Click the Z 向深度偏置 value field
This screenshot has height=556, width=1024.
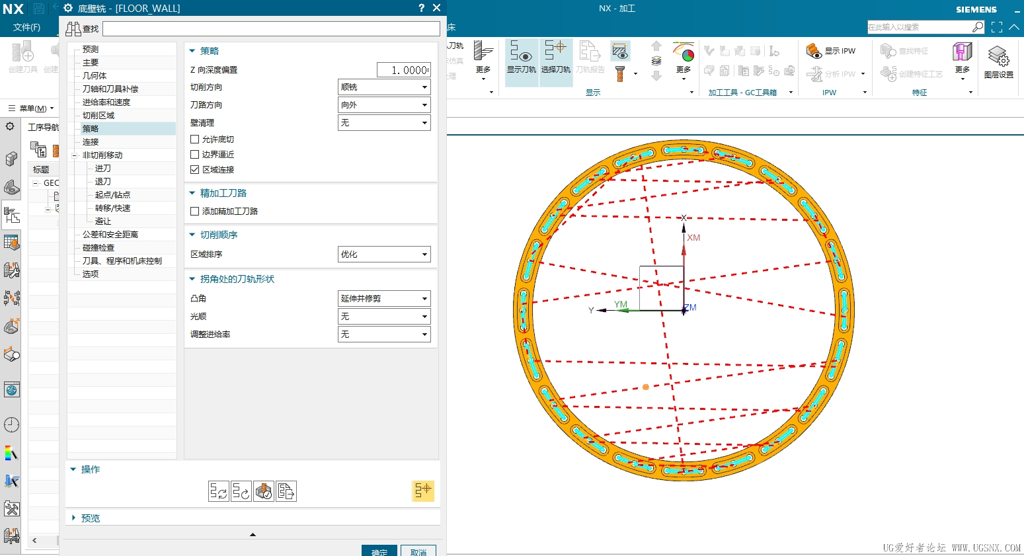tap(403, 70)
